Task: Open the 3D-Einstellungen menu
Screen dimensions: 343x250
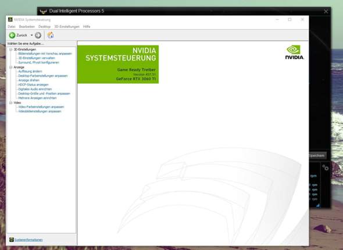Action: pyautogui.click(x=67, y=27)
